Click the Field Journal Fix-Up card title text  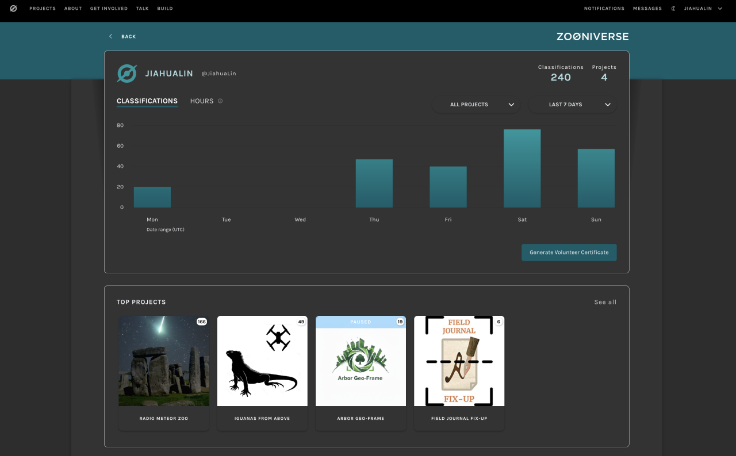click(459, 419)
